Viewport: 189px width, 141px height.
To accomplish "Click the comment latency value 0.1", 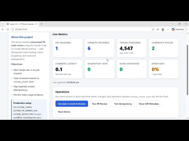I will coord(59,69).
